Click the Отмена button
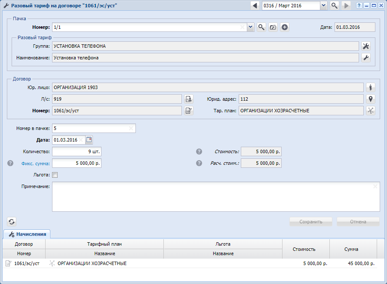This screenshot has height=284, width=387. click(358, 222)
